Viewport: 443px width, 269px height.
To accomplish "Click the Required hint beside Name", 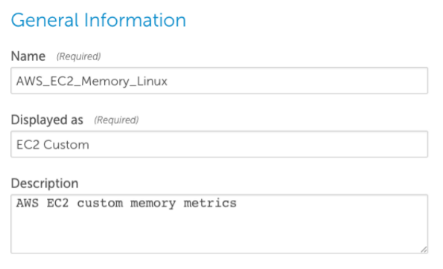I will pos(78,56).
